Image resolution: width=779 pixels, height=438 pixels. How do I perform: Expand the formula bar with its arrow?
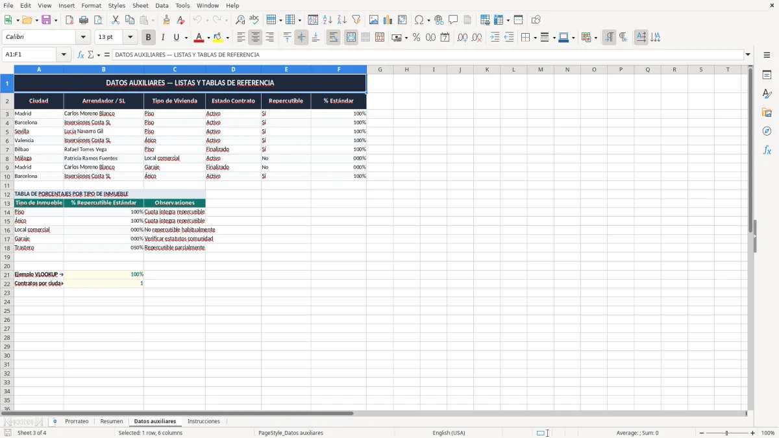pyautogui.click(x=748, y=55)
